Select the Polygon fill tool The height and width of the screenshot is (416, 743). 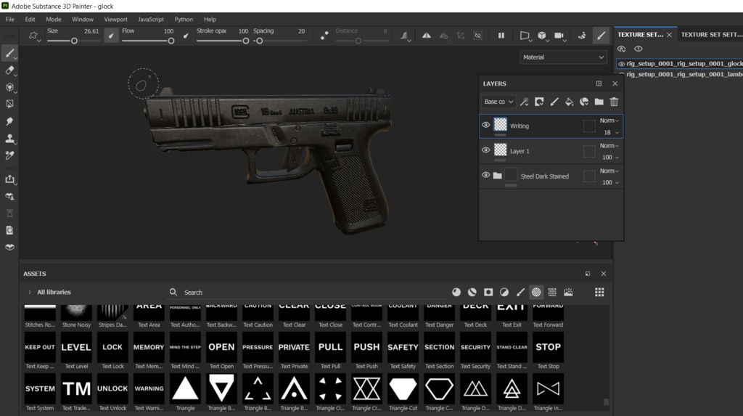9,104
